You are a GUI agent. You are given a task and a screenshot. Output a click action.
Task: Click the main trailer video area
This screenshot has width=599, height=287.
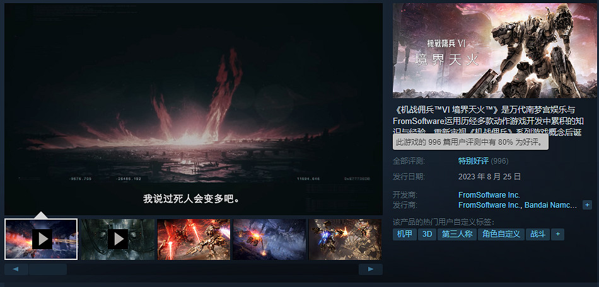[x=194, y=109]
